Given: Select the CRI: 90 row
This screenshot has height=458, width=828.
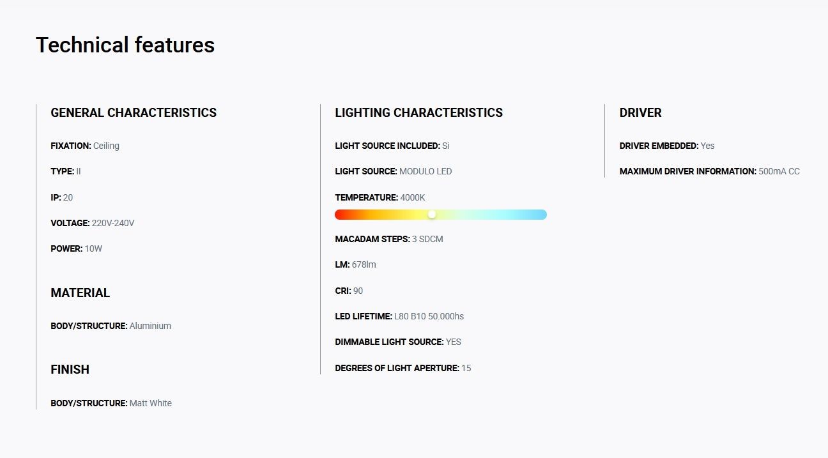Looking at the screenshot, I should (349, 291).
